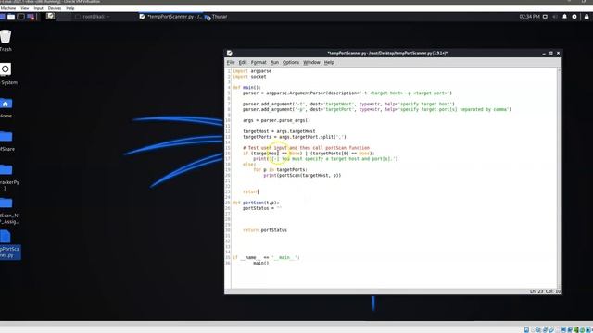Open VirtualBox Help menu
The image size is (593, 333).
coord(70,8)
